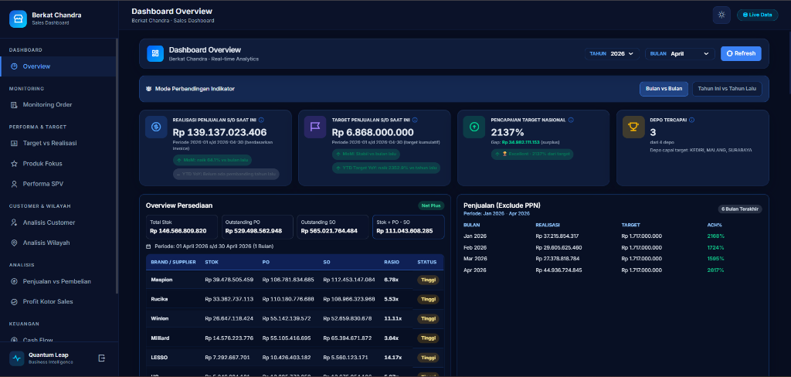
Task: Toggle the light/dark theme sun icon
Action: coord(721,15)
